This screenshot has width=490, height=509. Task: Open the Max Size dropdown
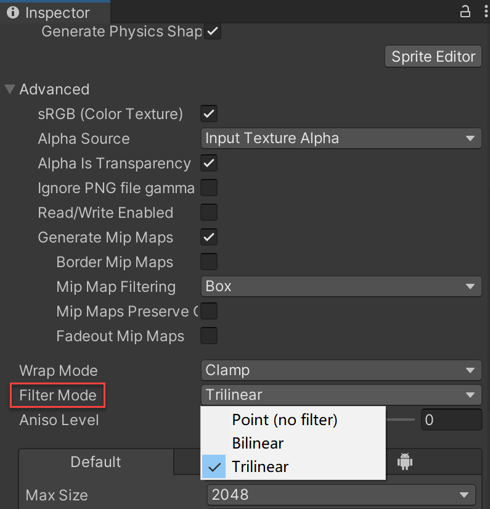point(341,495)
